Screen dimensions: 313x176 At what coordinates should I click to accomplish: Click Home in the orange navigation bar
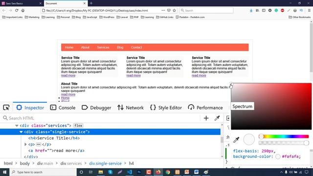tap(69, 47)
